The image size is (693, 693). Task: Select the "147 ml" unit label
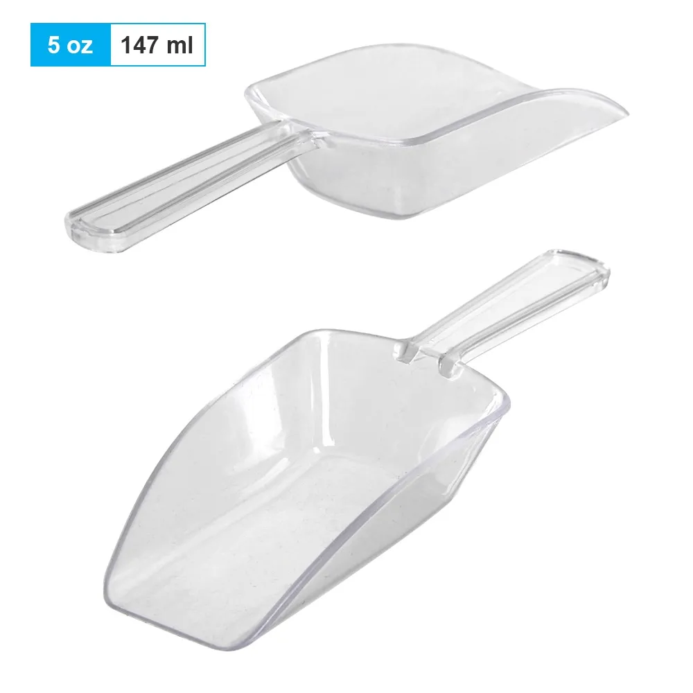157,44
